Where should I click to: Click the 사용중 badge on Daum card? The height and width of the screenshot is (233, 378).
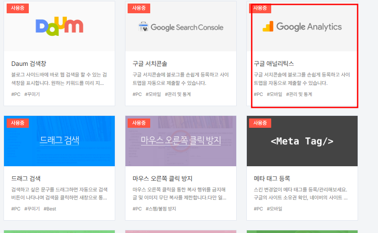pos(18,8)
